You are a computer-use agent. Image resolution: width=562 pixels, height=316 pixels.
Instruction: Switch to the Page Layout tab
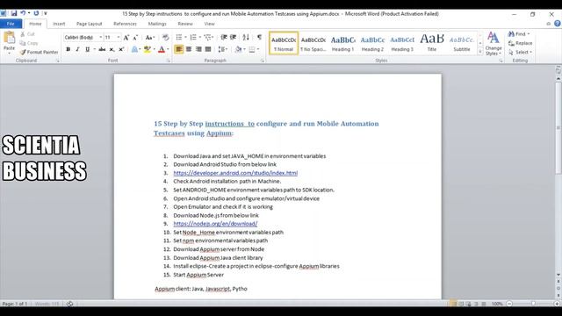[89, 24]
